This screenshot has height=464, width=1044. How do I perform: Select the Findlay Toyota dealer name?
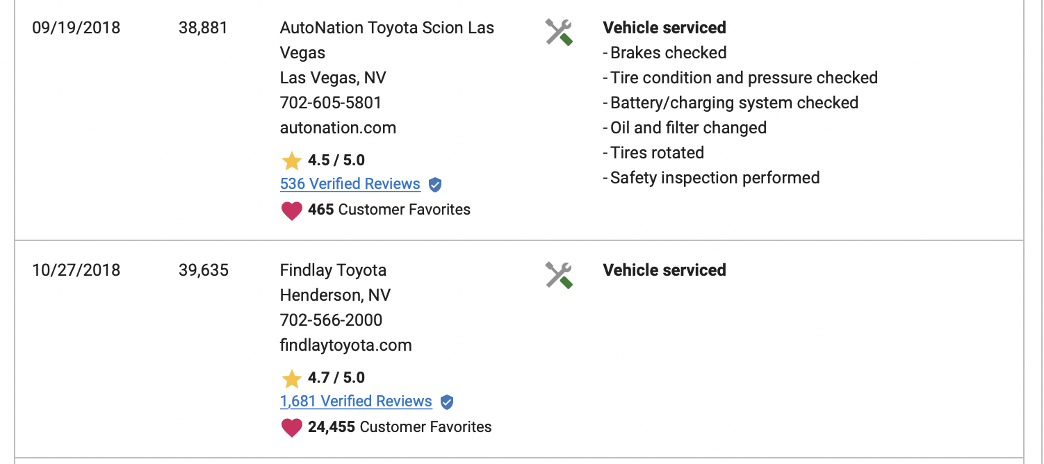333,270
